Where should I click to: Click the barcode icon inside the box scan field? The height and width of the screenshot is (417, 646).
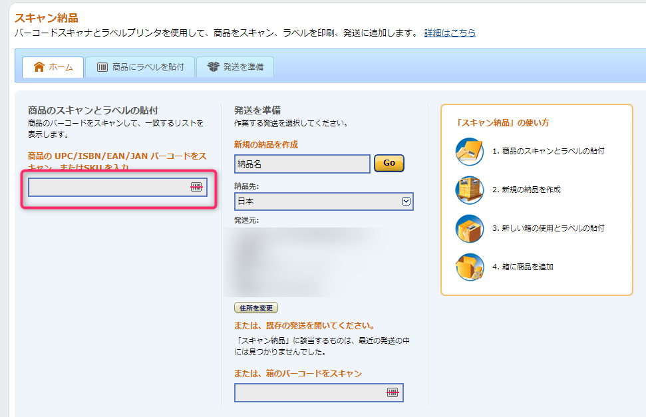click(x=392, y=393)
